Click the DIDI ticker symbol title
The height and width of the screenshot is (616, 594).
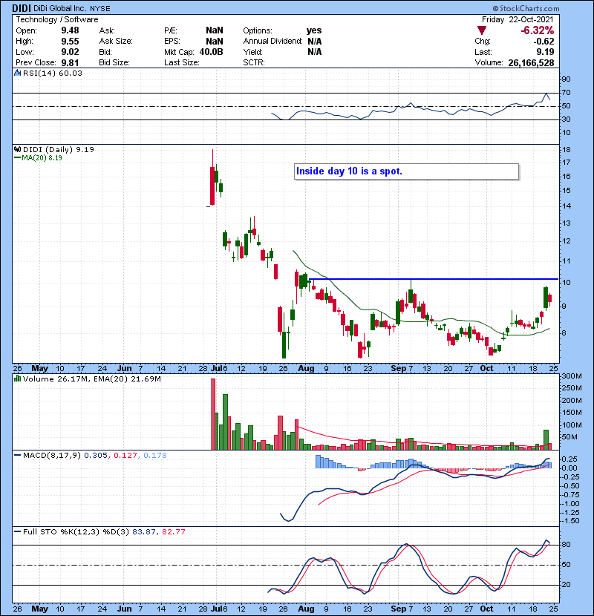[x=21, y=8]
